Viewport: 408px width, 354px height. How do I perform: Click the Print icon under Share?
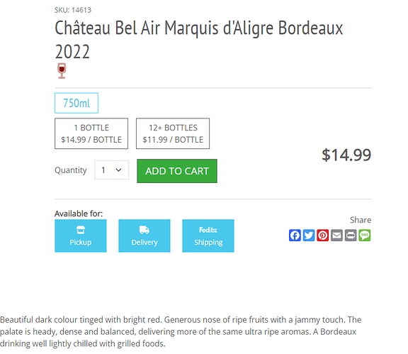[351, 236]
